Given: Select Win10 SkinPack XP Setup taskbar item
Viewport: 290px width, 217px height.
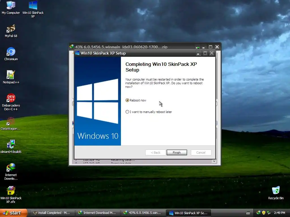Looking at the screenshot, I should [x=188, y=213].
